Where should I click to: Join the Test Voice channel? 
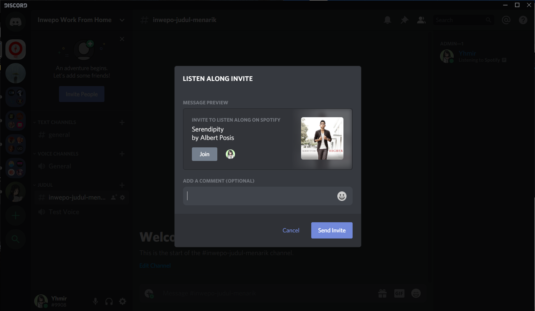[x=64, y=212]
